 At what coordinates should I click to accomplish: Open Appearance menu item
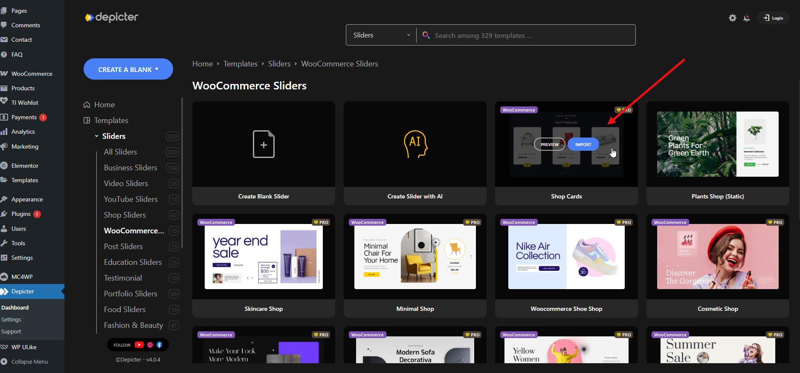27,199
